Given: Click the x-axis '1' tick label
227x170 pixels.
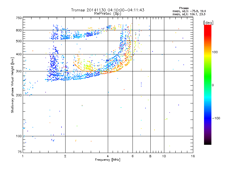Looking at the screenshot, I should click(x=23, y=156).
